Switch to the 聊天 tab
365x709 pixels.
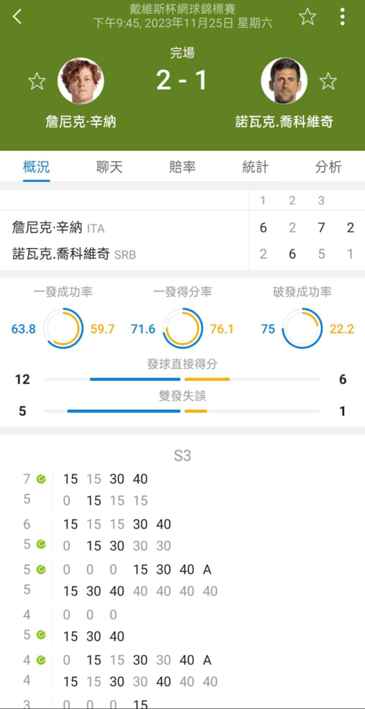tap(109, 167)
